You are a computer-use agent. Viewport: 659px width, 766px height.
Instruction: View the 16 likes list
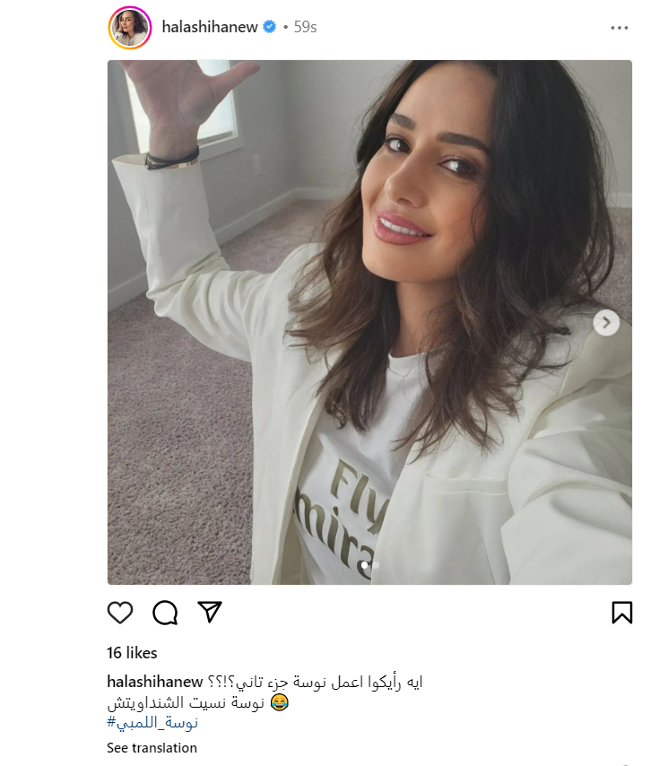point(132,653)
